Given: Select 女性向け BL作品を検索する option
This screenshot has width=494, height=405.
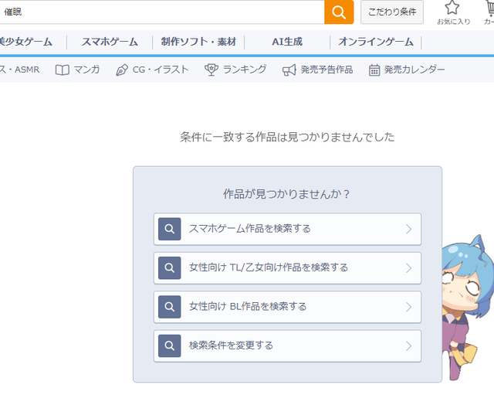Looking at the screenshot, I should (287, 307).
